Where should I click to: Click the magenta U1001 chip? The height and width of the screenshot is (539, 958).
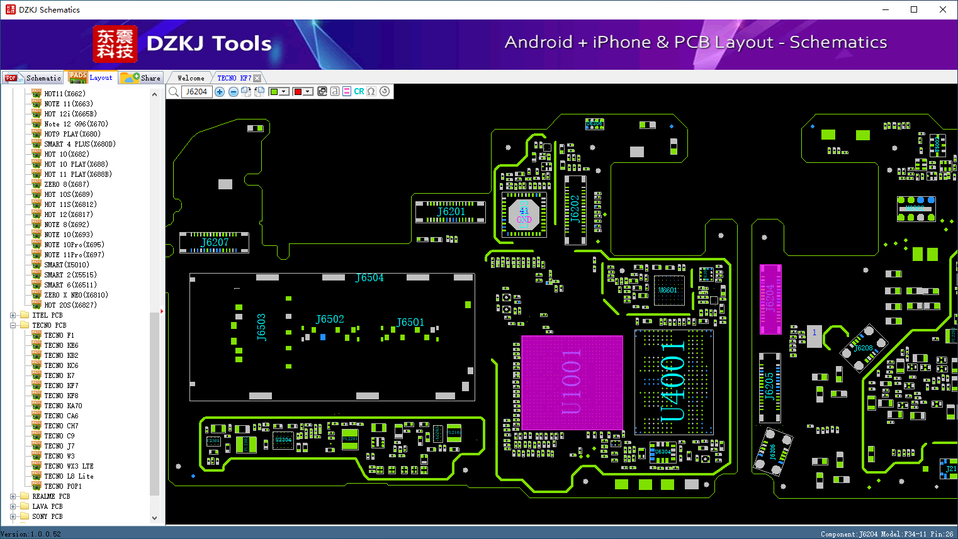pyautogui.click(x=572, y=382)
